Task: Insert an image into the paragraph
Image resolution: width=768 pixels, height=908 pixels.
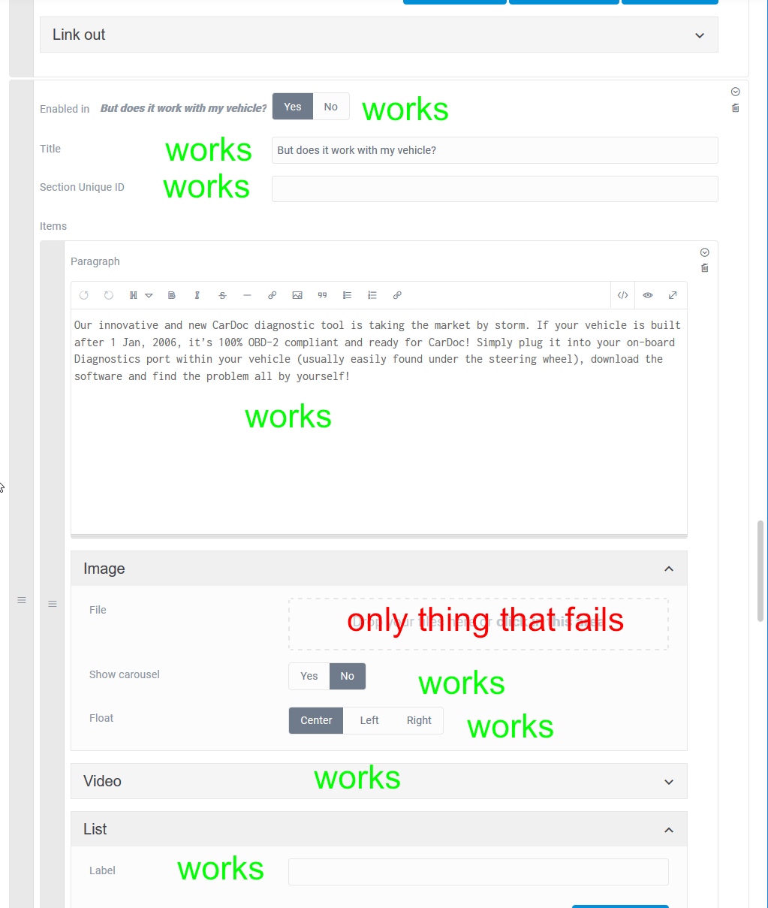Action: click(x=297, y=295)
